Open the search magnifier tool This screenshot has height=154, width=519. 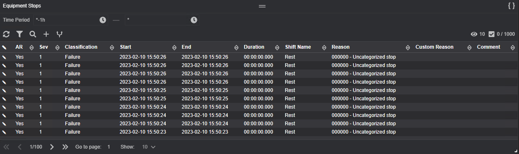tap(33, 34)
